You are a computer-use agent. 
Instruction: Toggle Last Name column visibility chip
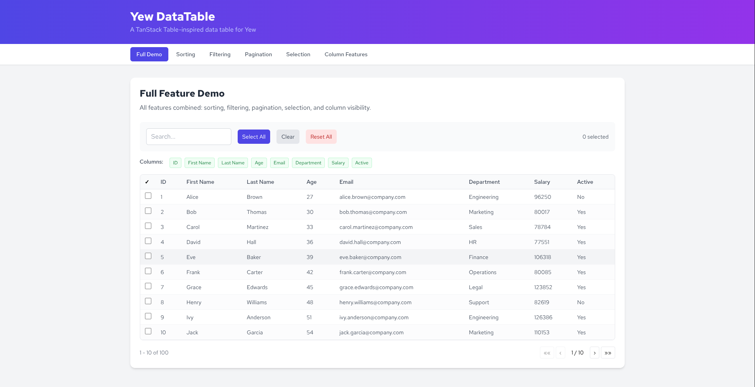pyautogui.click(x=233, y=163)
